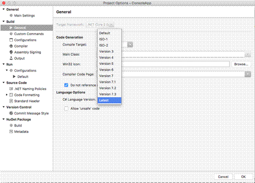Select Latest language version option
The width and height of the screenshot is (255, 183).
pos(109,100)
